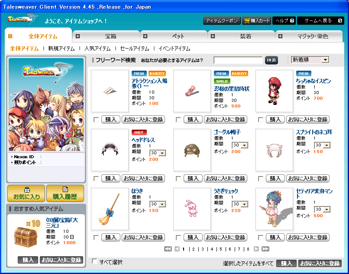Select the イベントアイテム sub-tab

(174, 49)
